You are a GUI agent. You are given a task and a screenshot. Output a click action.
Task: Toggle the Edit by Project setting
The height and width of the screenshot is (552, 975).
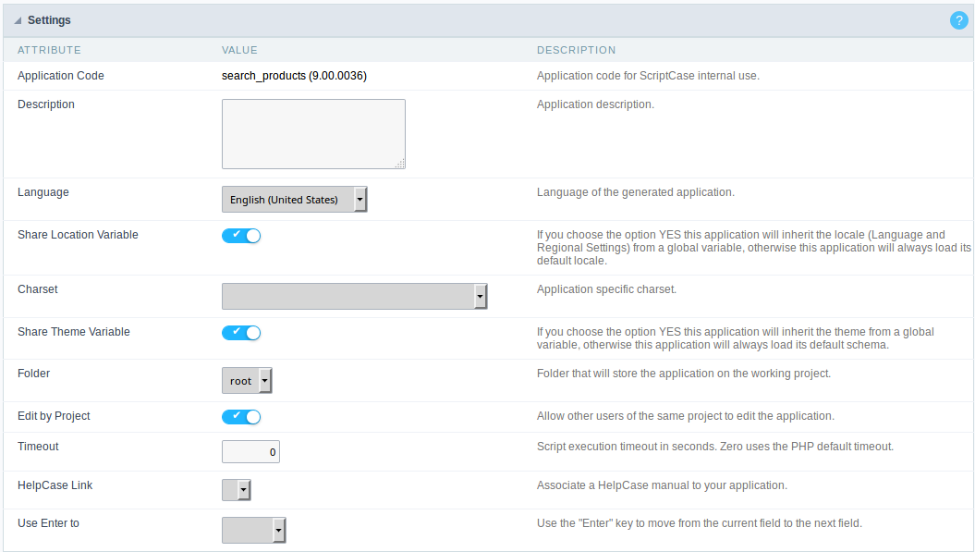coord(241,416)
